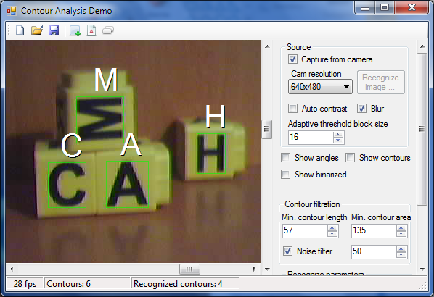Screen dimensions: 434x297
Task: Click the Min. contour length field showing 57
Action: click(x=305, y=230)
